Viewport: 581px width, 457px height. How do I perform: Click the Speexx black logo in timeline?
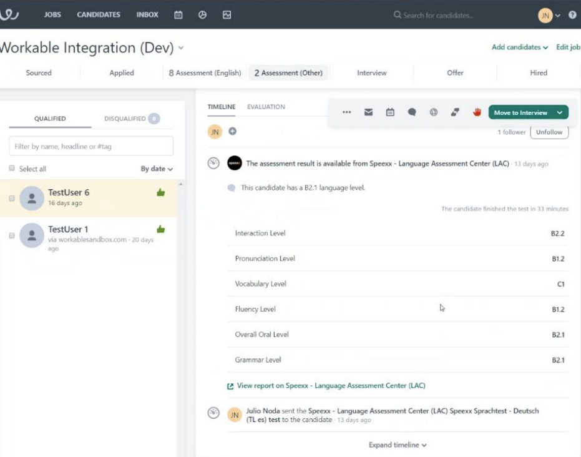tap(235, 163)
